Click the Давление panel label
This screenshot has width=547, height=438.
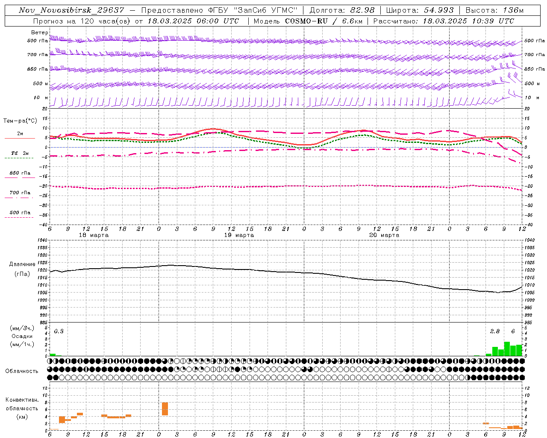click(22, 264)
